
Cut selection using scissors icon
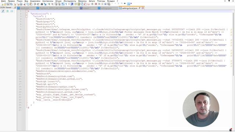[25, 4]
